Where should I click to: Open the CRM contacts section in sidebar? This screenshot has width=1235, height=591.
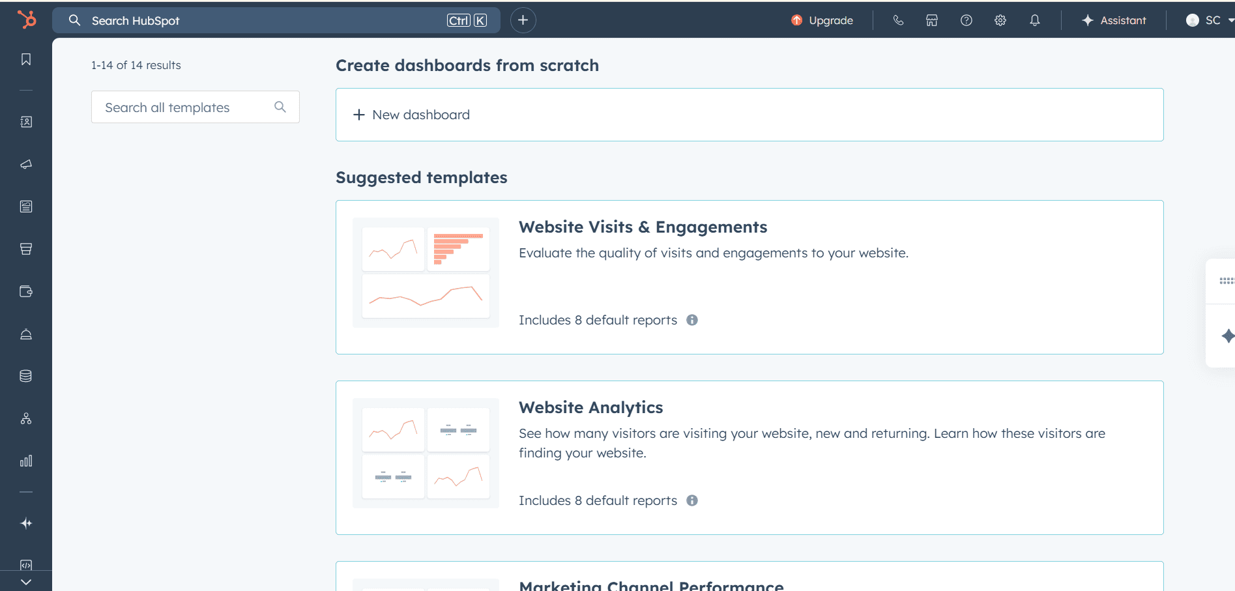coord(25,121)
